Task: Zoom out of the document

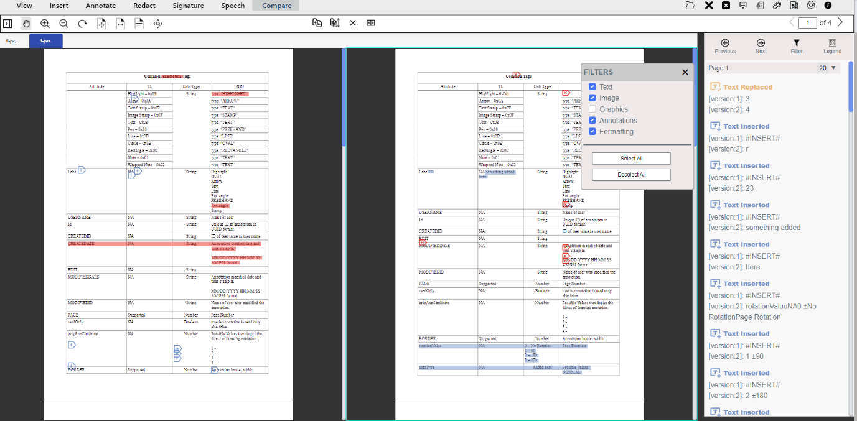Action: click(63, 22)
